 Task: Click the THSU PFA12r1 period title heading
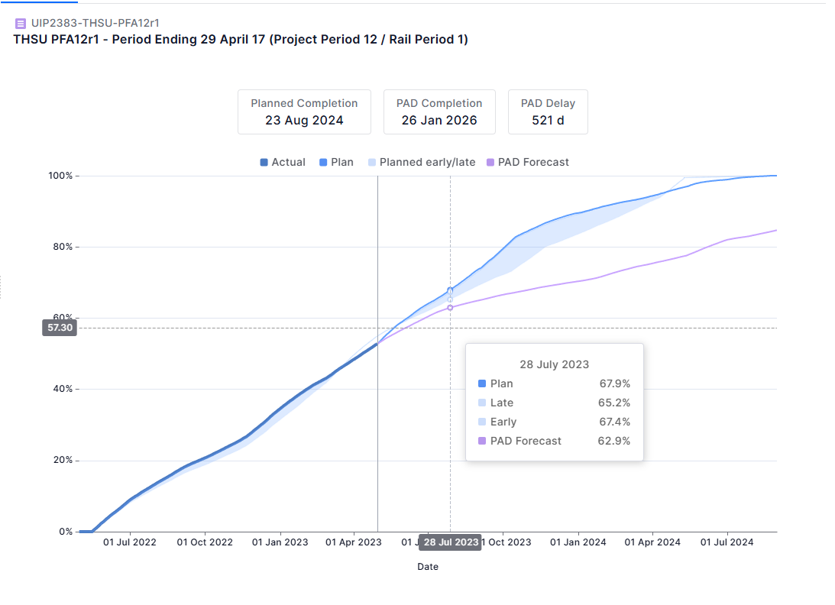click(x=241, y=39)
